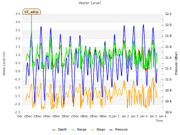Click the Jan 3 x-axis tick label
Viewport: 180px width, 135px height.
click(x=134, y=116)
